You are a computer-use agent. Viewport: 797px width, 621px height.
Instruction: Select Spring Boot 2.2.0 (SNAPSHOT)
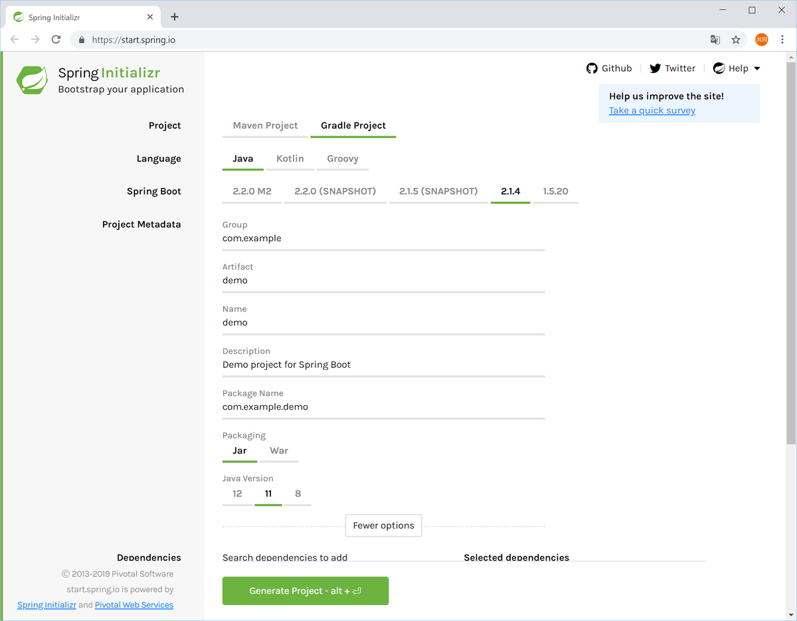coord(335,191)
